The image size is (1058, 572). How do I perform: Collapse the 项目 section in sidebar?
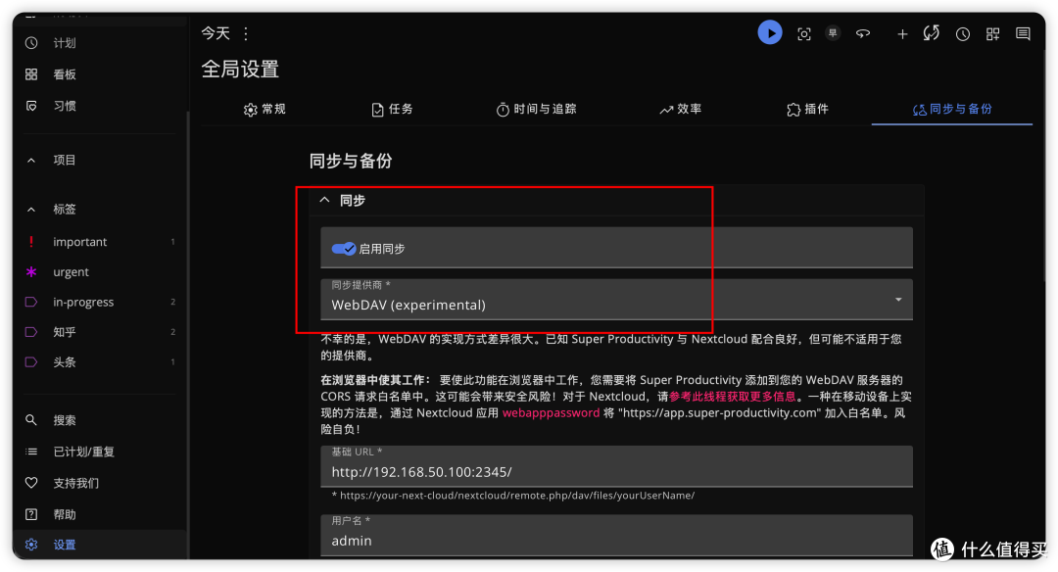click(x=31, y=160)
